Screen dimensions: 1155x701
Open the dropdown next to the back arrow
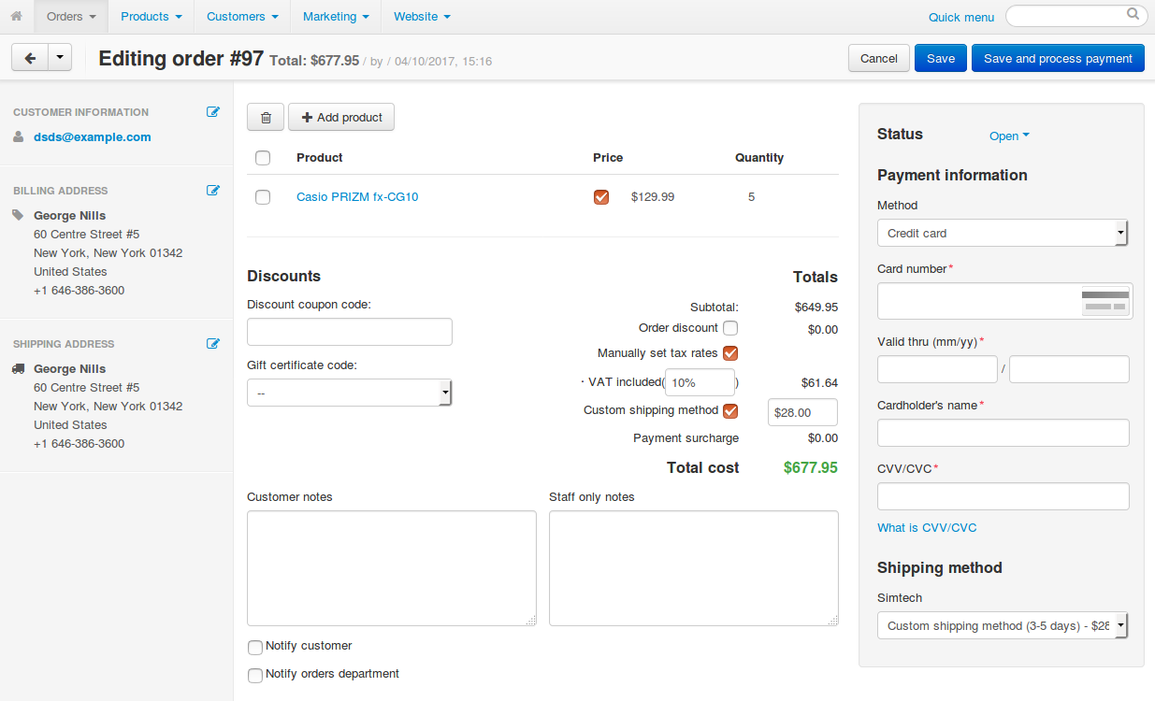pyautogui.click(x=60, y=58)
